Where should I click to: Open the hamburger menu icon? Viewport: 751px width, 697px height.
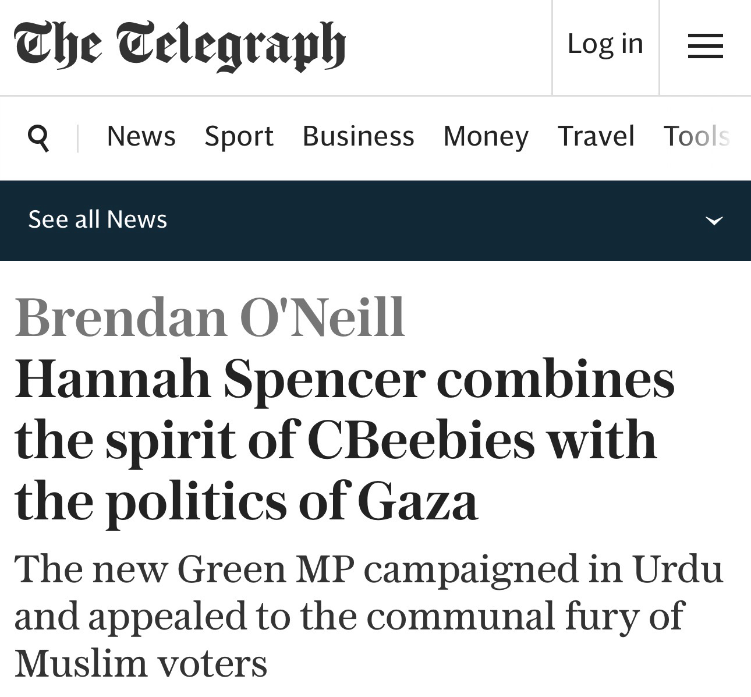705,46
